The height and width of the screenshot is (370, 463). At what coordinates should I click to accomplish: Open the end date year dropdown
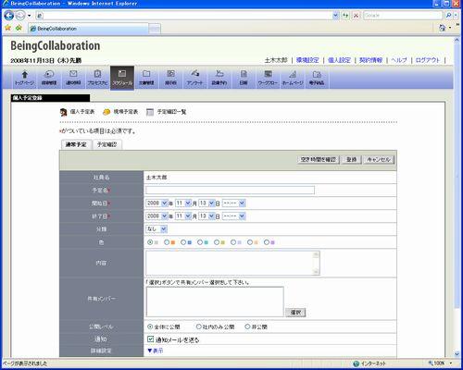(156, 216)
